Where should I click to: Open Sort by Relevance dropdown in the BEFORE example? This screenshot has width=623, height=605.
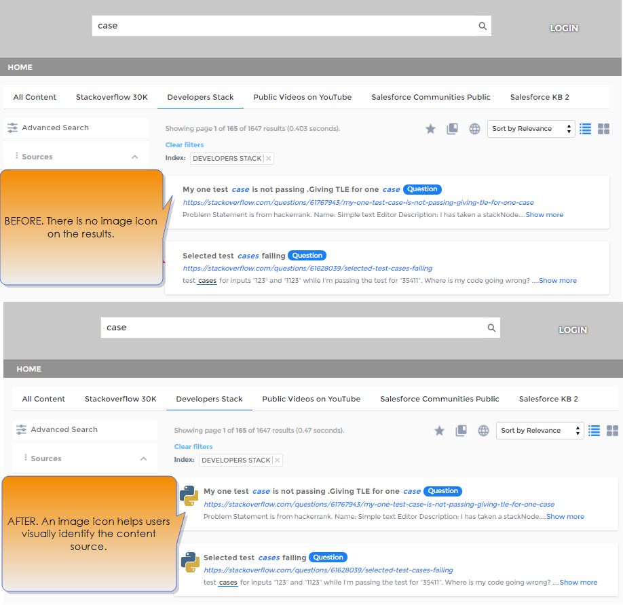coord(531,129)
